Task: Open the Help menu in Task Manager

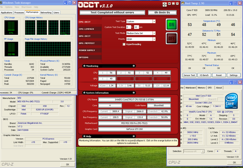Action: (x=36, y=7)
